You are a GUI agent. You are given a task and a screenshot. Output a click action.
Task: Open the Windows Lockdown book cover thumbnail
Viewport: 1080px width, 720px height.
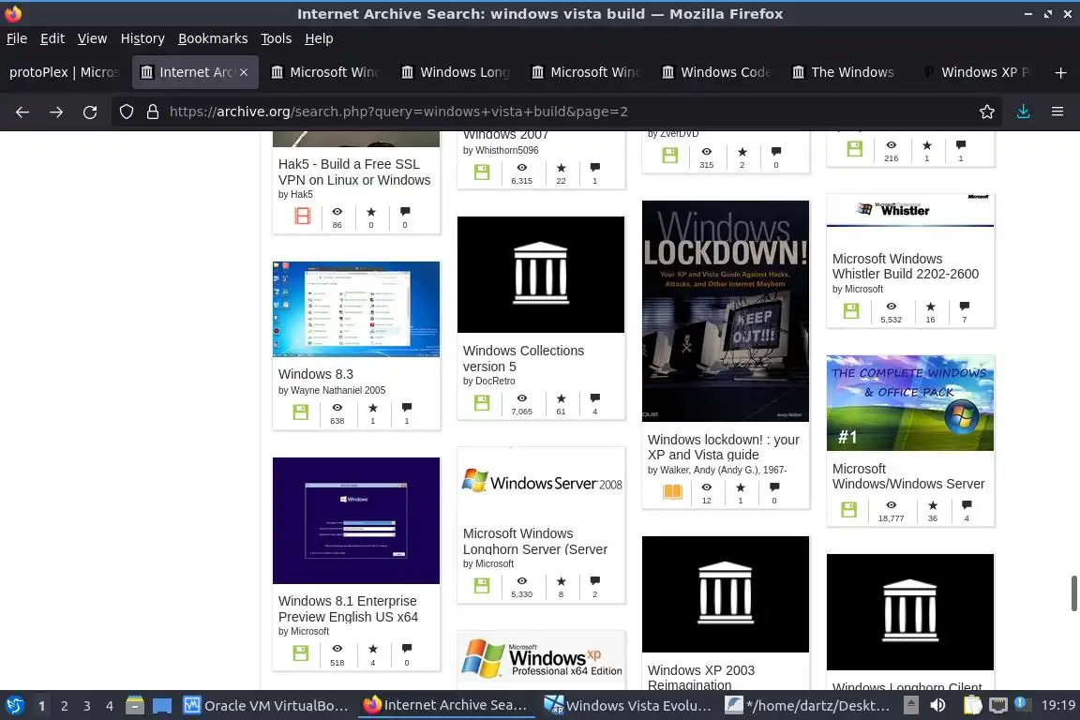[726, 310]
